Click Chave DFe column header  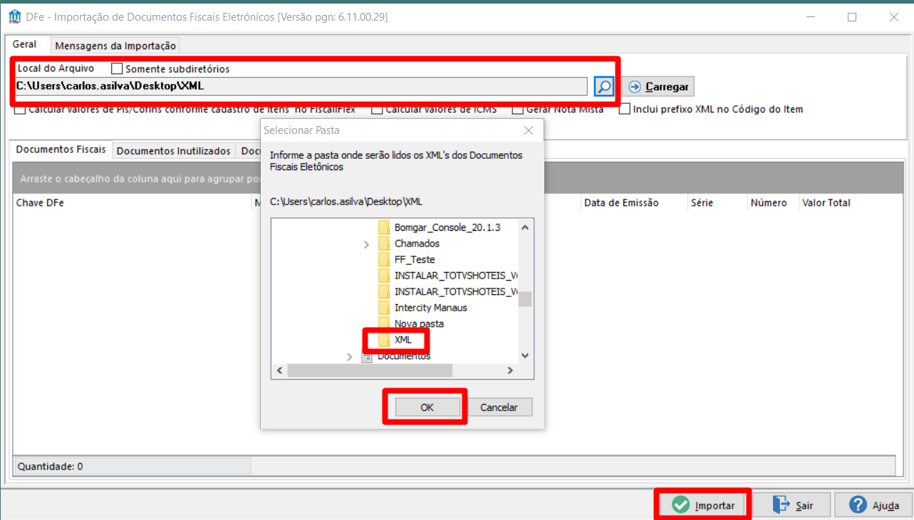click(40, 203)
